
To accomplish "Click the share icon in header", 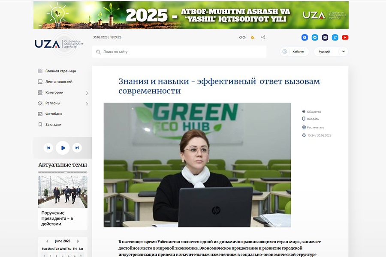I will coord(263,37).
